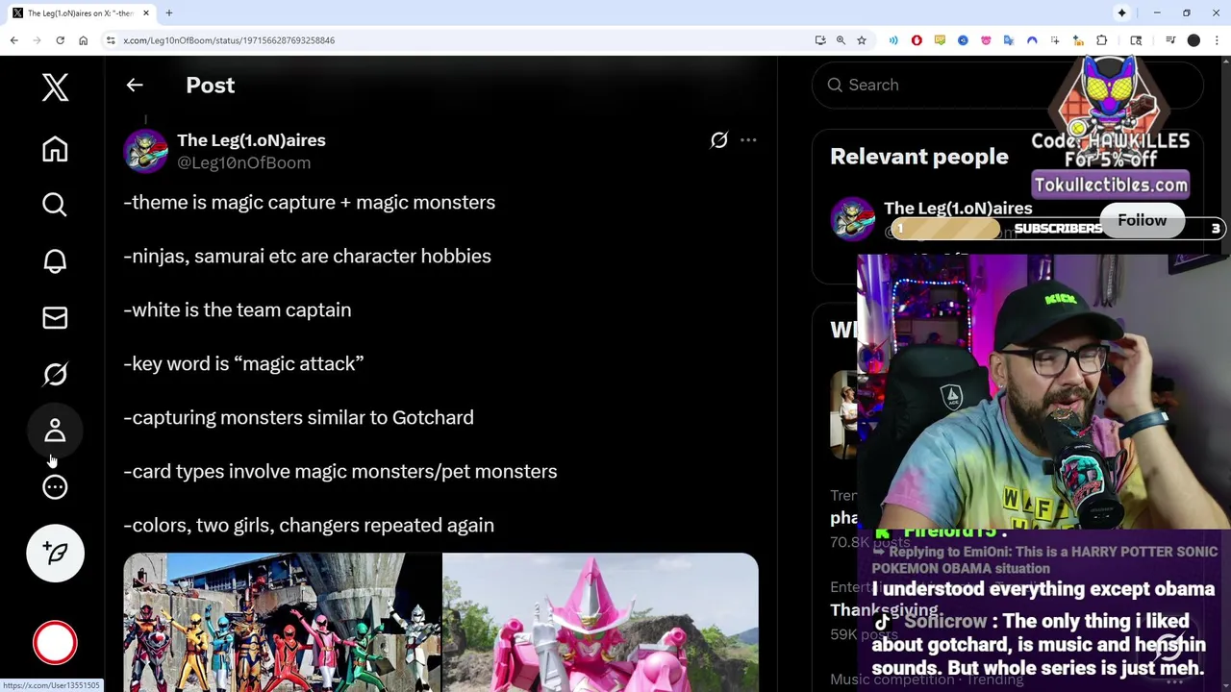
Task: Open the rangers group photo
Action: pos(282,622)
